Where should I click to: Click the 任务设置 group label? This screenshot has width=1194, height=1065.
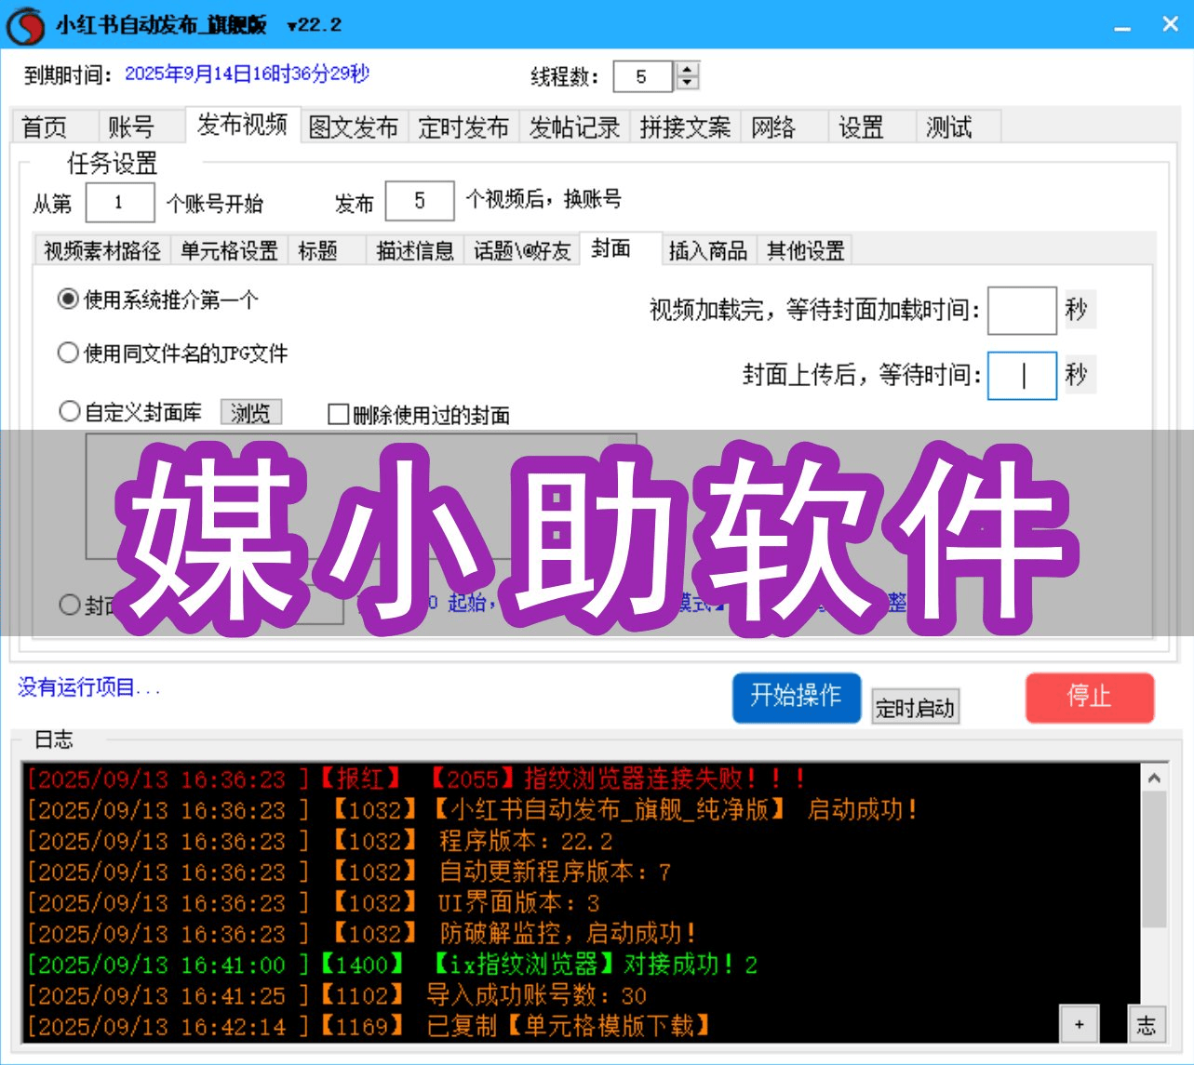click(113, 165)
